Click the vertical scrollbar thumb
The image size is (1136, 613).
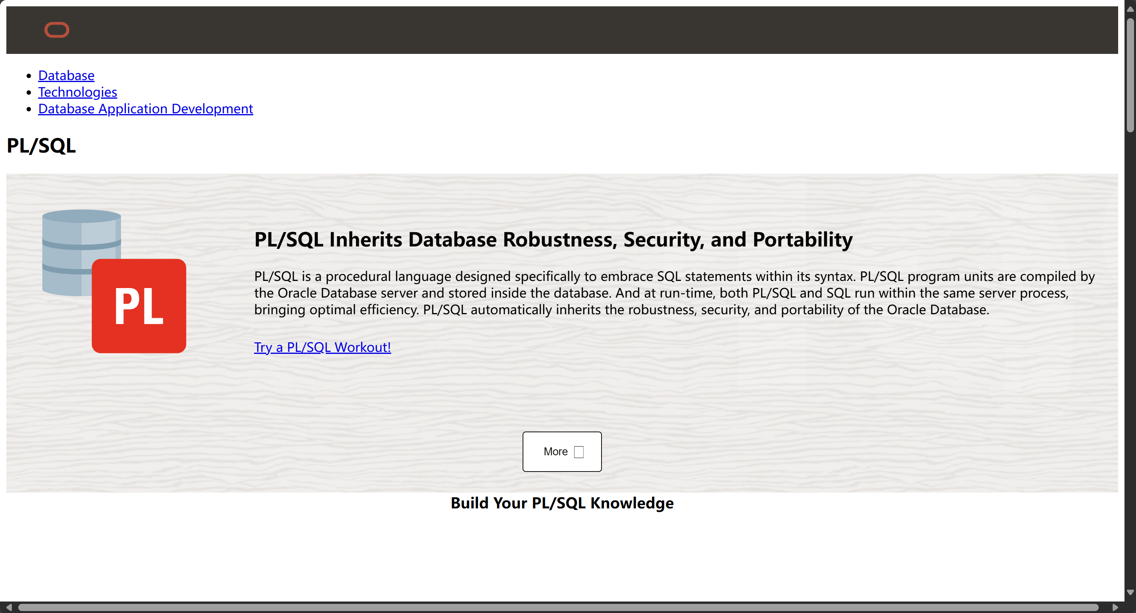[1130, 75]
